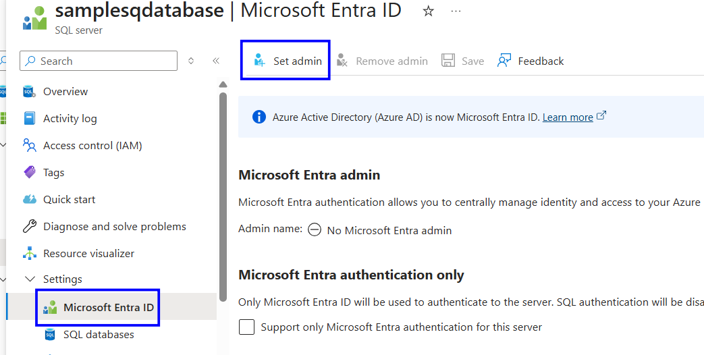Image resolution: width=704 pixels, height=355 pixels.
Task: Click the magnifier icon in Search box
Action: coord(30,61)
